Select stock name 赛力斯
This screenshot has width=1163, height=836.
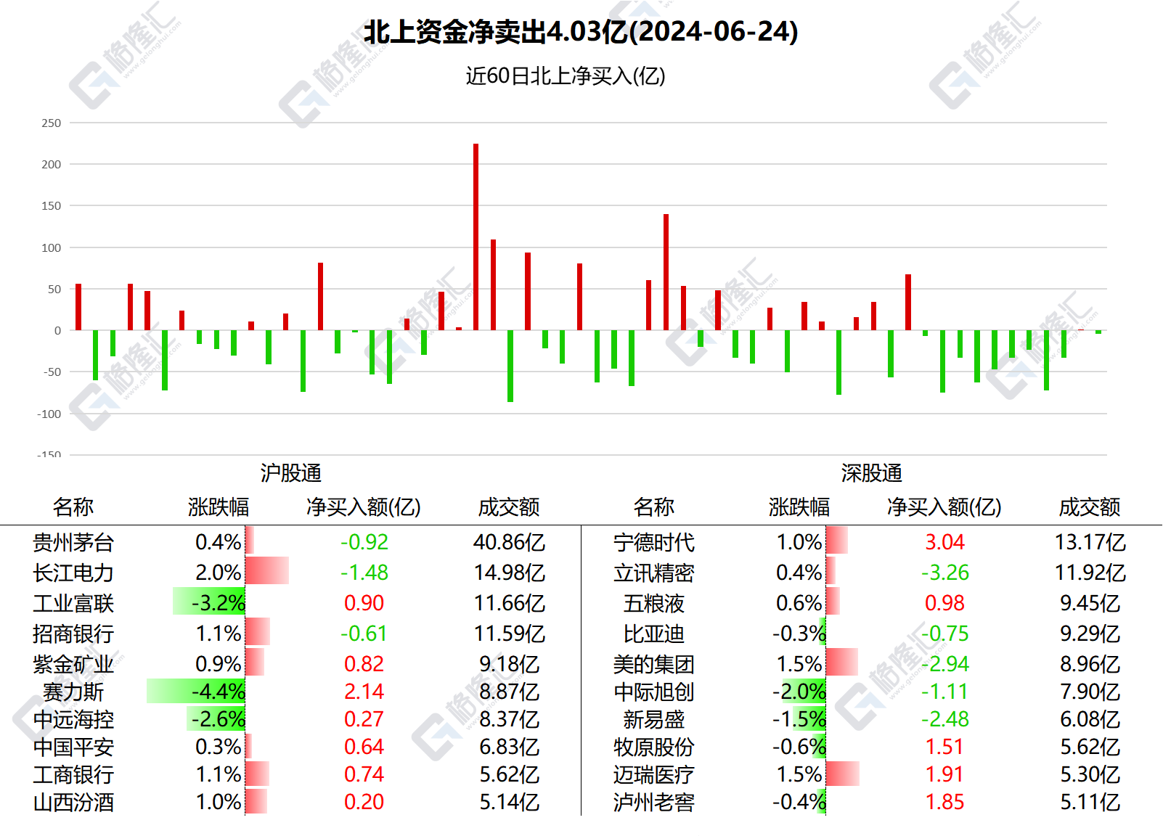tap(73, 692)
